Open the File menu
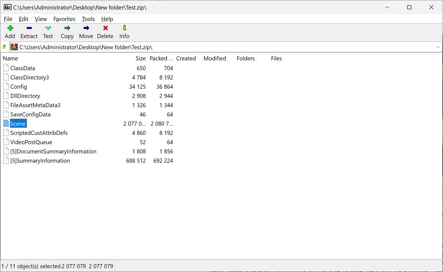The image size is (443, 272). point(8,19)
